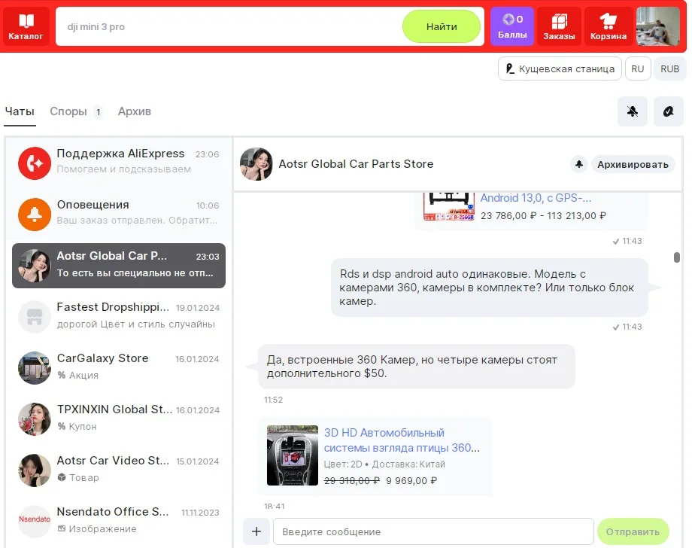This screenshot has width=692, height=548.
Task: Open the Android 13,0, с GPS-... product link
Action: click(536, 198)
